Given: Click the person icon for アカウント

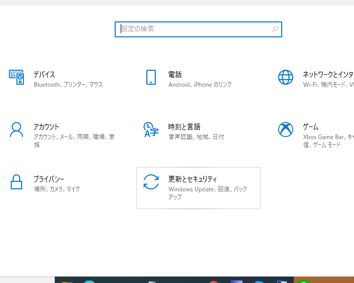Looking at the screenshot, I should [16, 130].
